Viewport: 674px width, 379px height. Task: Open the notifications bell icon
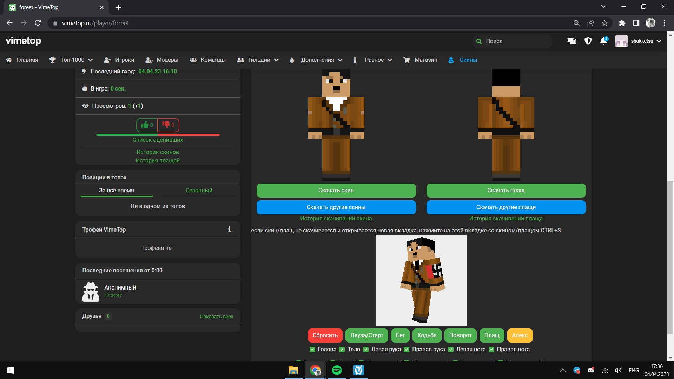tap(603, 41)
